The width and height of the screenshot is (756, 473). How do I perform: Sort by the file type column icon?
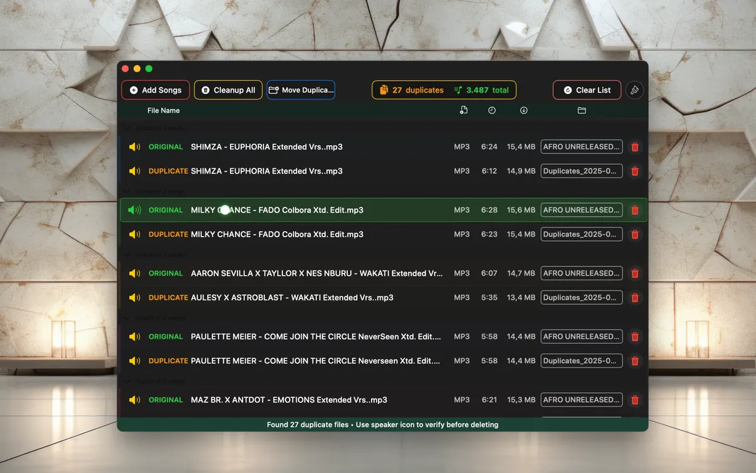464,110
